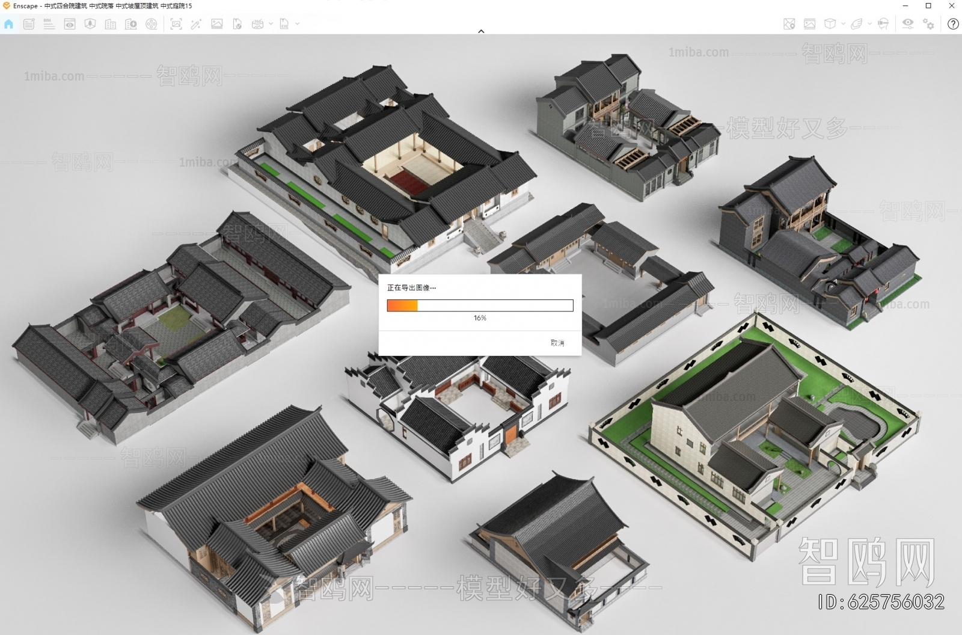
Task: Toggle the safe frame image icon
Action: pyautogui.click(x=810, y=24)
